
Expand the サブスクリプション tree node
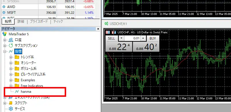pyautogui.click(x=5, y=46)
